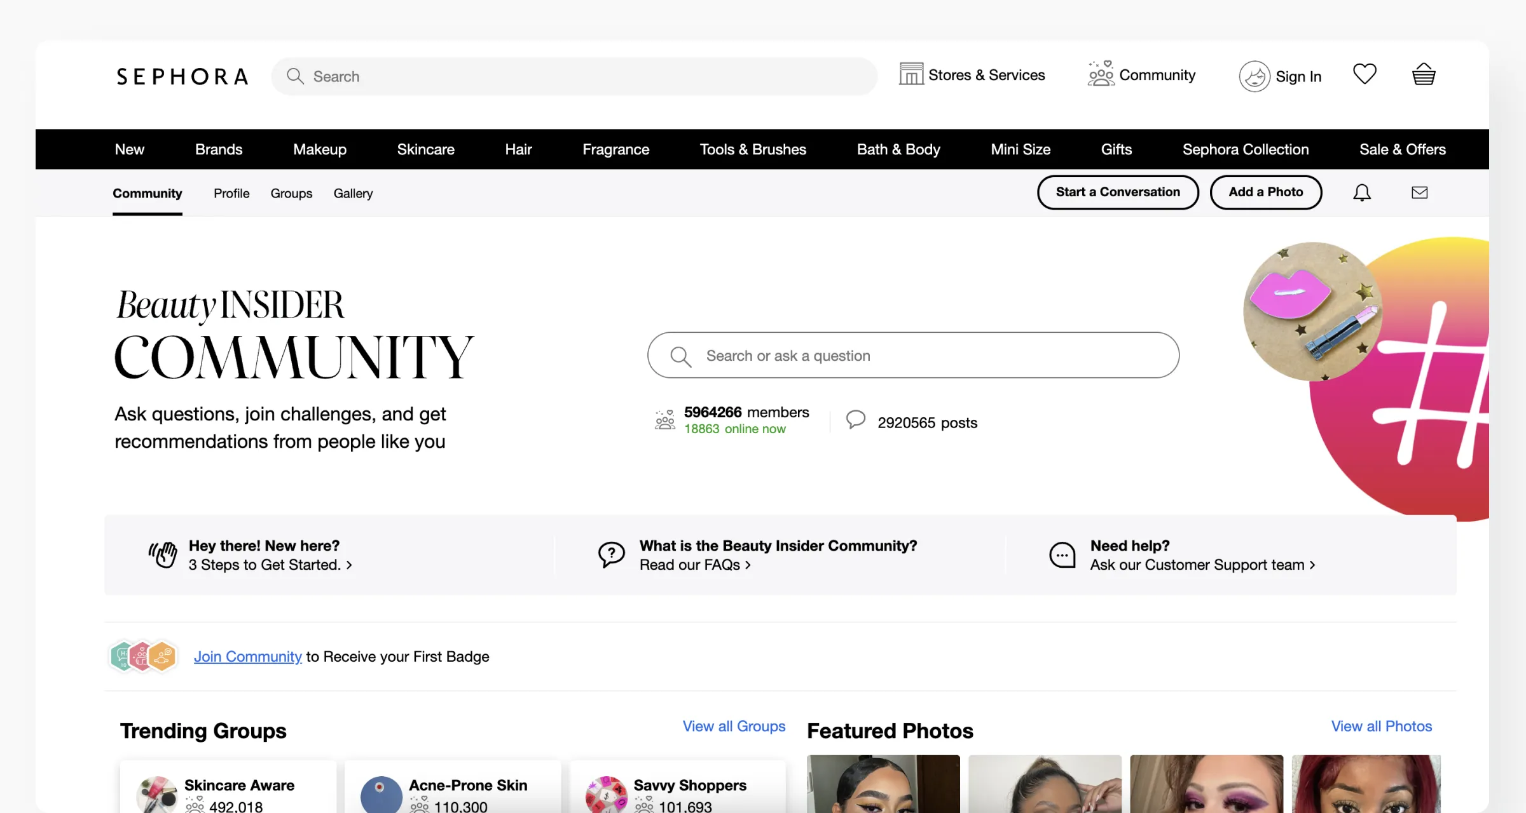Click the 5964266 members count
The image size is (1526, 813).
746,412
